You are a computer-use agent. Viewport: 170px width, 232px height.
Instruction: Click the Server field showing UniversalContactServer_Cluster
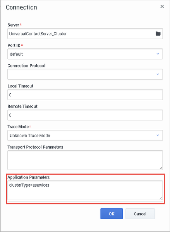85,34
